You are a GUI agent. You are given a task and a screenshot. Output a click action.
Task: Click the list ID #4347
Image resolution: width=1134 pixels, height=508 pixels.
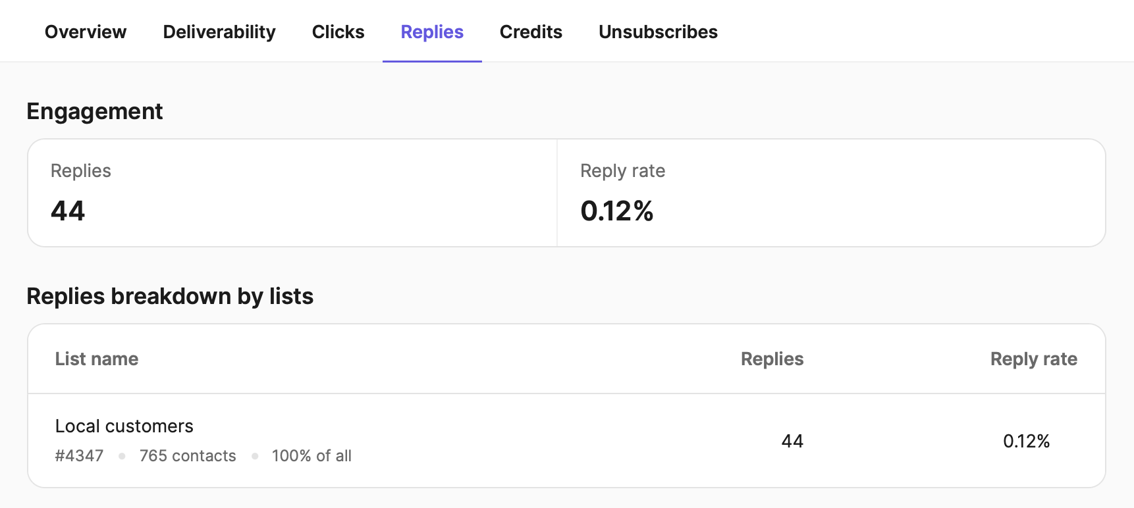pos(80,456)
